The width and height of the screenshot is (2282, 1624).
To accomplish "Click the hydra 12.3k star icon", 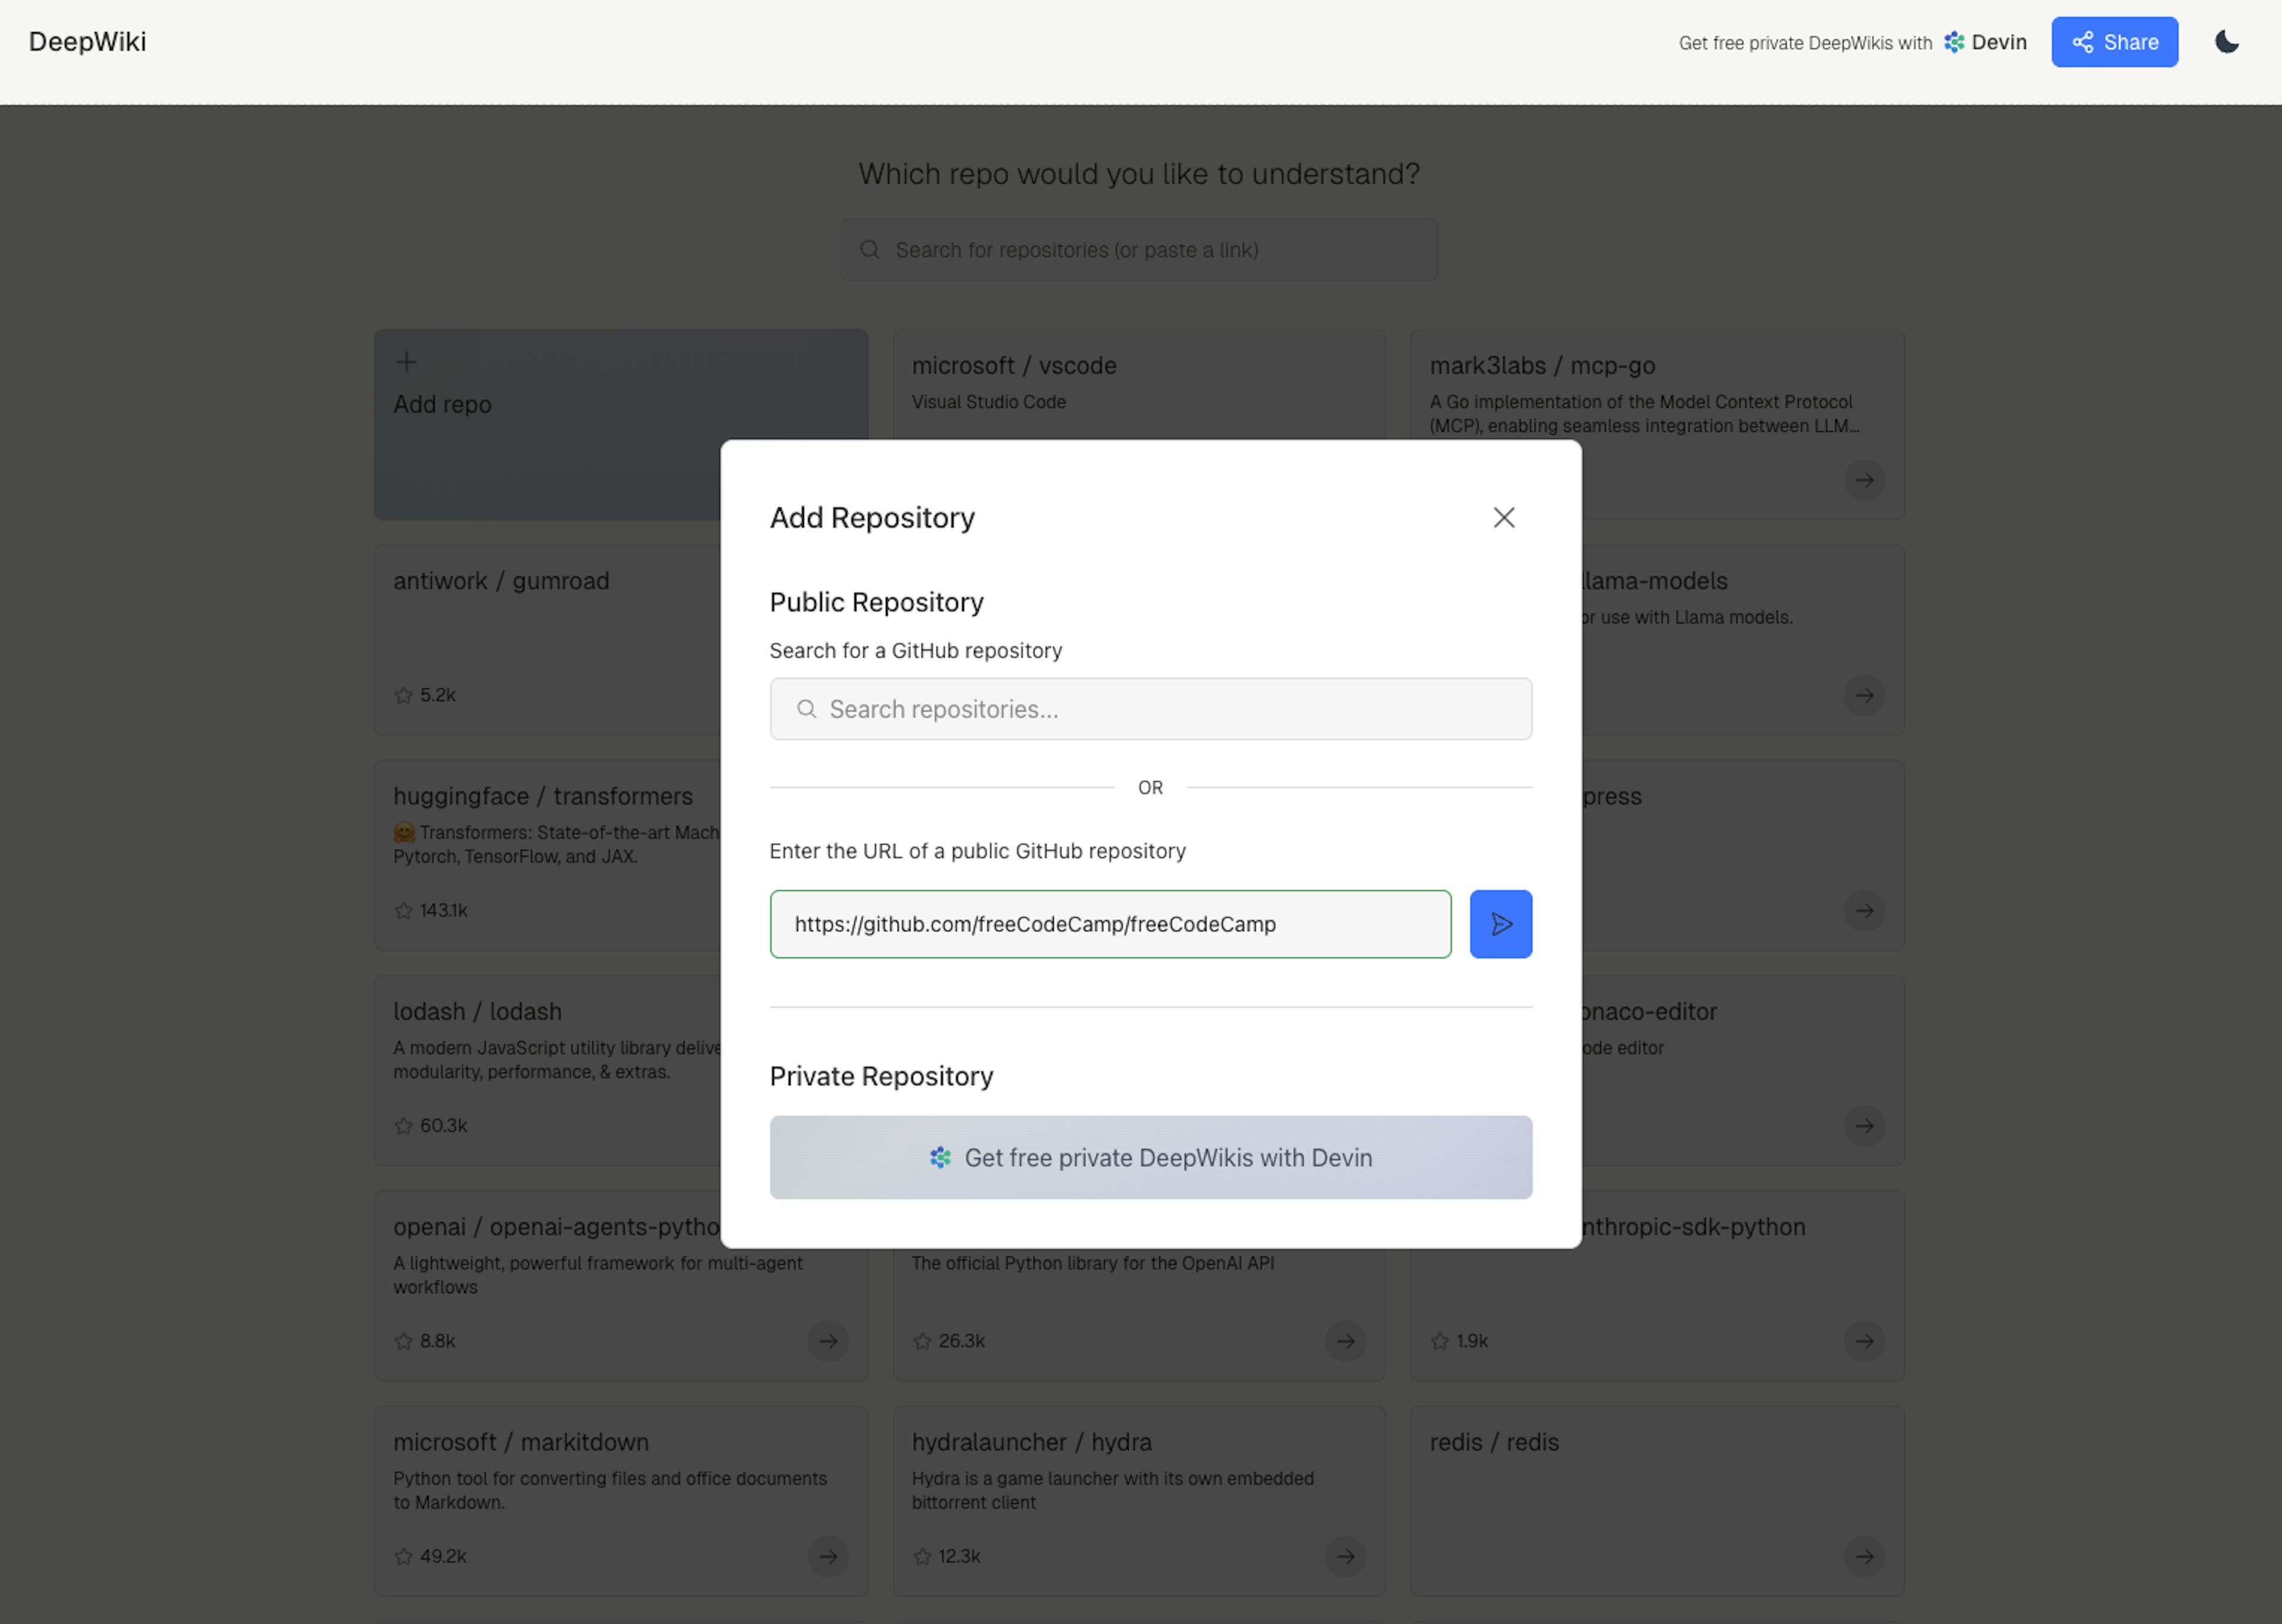I will 922,1556.
